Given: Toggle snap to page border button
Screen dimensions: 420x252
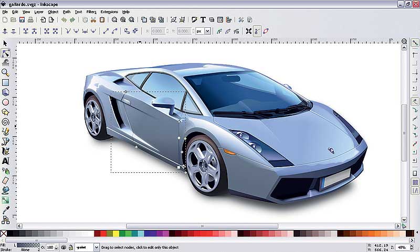Looking at the screenshot, I should (415, 173).
